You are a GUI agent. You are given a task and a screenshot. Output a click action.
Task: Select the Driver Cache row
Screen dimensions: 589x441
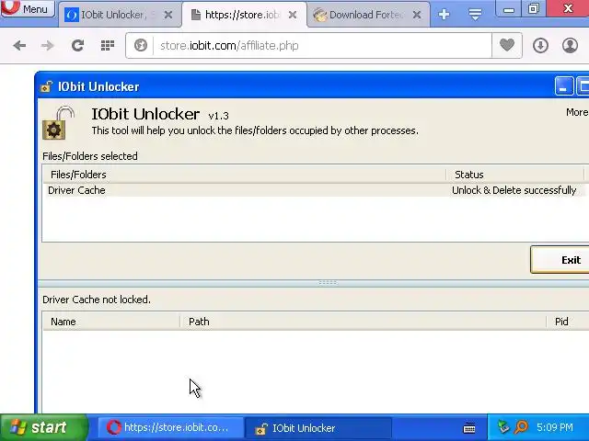[316, 190]
